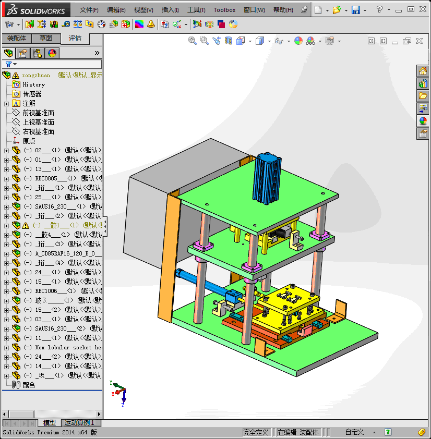This screenshot has width=431, height=439.
Task: Click the Clearance Verification icon
Action: tap(41, 25)
